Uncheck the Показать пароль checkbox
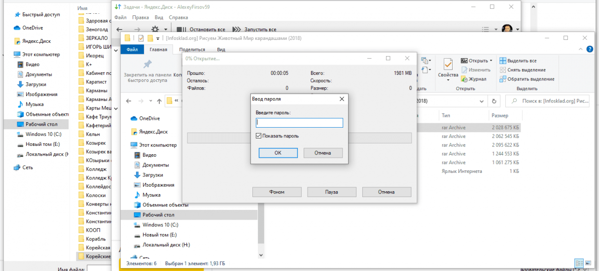This screenshot has height=271, width=599. click(259, 136)
